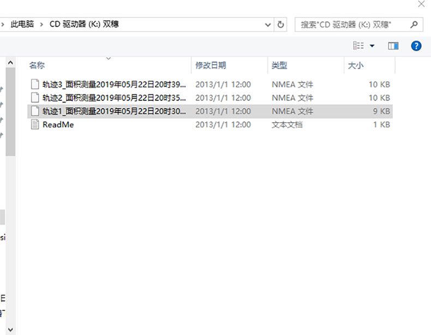431x335 pixels.
Task: Focus the CD drive search box
Action: [x=358, y=25]
